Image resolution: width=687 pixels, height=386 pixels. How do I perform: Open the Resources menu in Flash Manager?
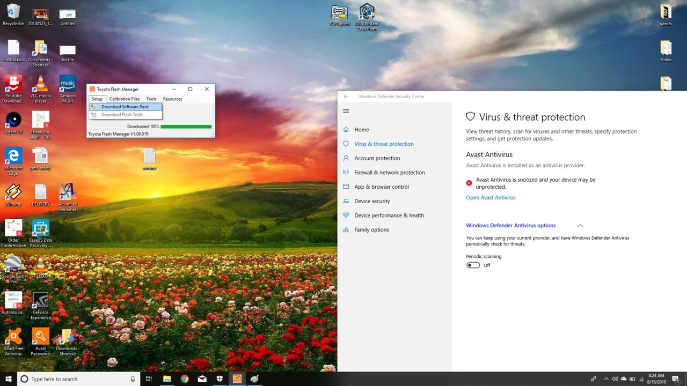pyautogui.click(x=172, y=99)
